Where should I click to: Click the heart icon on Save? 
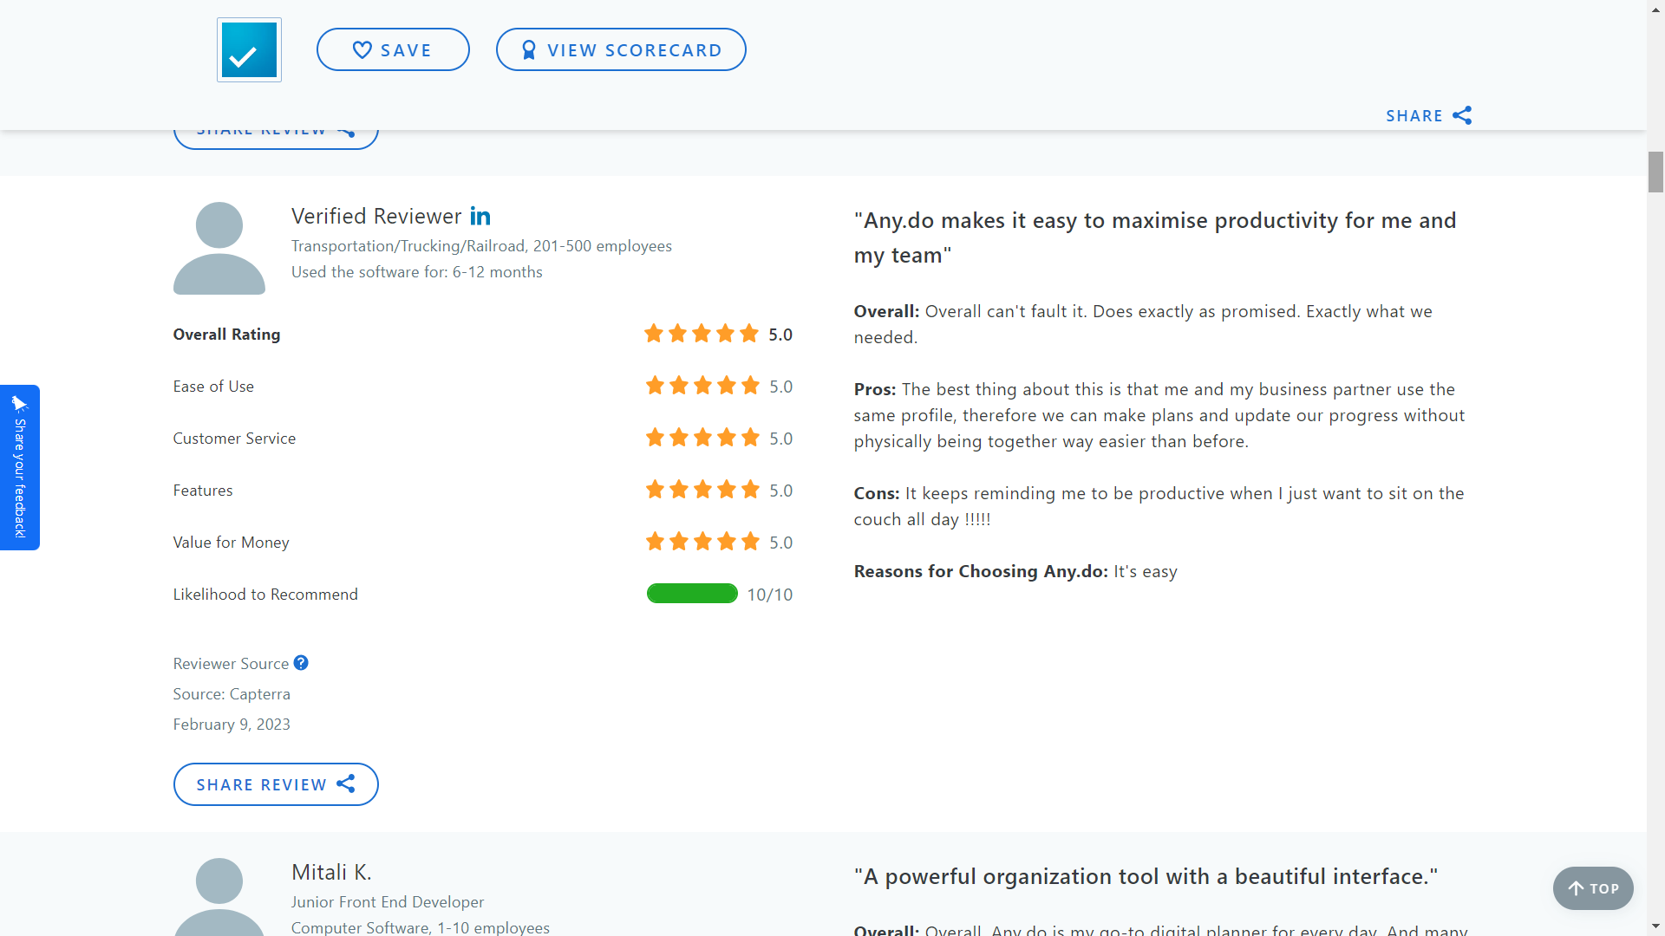coord(362,50)
